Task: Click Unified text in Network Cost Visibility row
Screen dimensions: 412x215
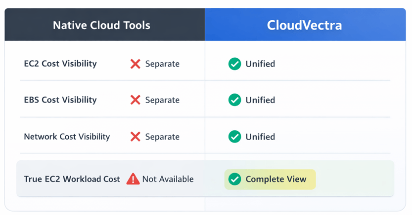Action: pos(260,137)
